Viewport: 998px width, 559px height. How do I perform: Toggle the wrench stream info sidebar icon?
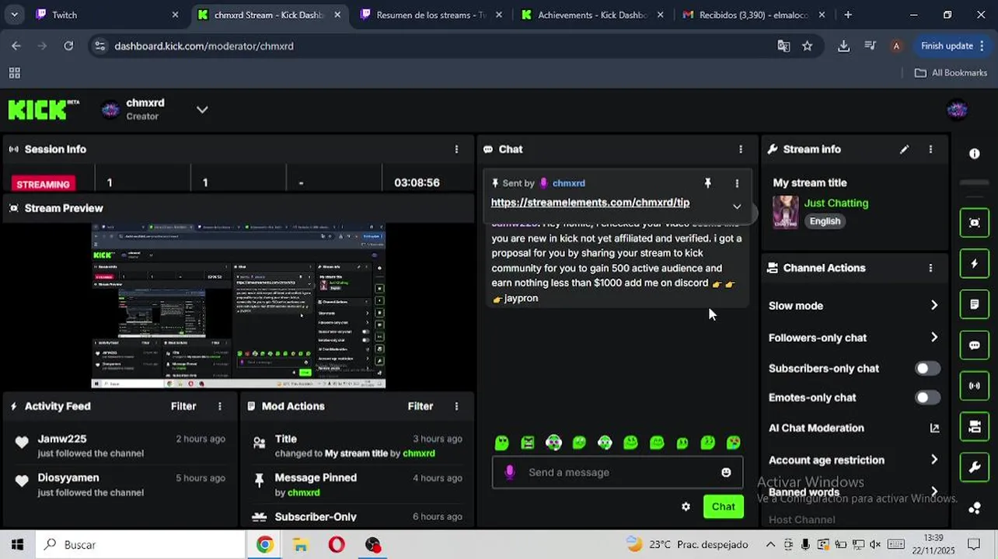[975, 467]
